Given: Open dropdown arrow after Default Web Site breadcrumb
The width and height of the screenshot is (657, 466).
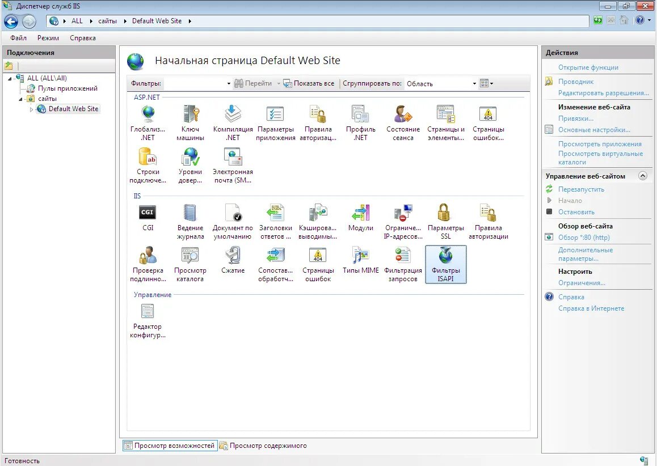Looking at the screenshot, I should coord(190,21).
